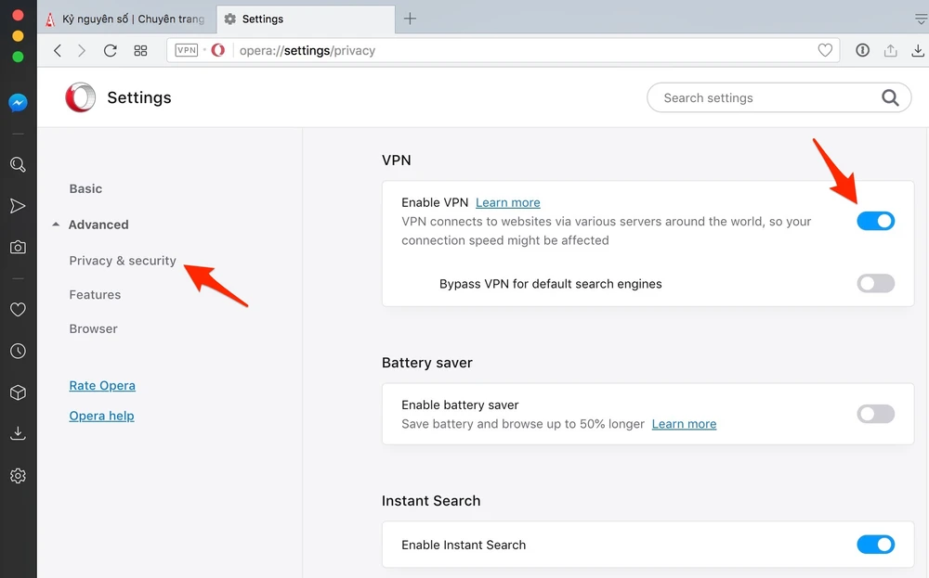This screenshot has width=929, height=578.
Task: Open downloads arrow icon in sidebar
Action: [x=18, y=433]
